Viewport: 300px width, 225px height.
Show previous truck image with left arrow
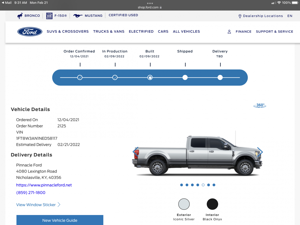coord(135,151)
